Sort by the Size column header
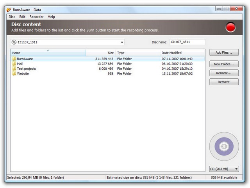The height and width of the screenshot is (188, 250). (100, 53)
